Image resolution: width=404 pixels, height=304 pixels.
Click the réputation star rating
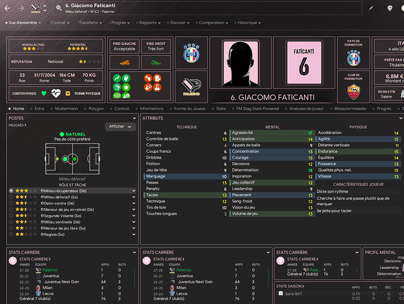89,62
